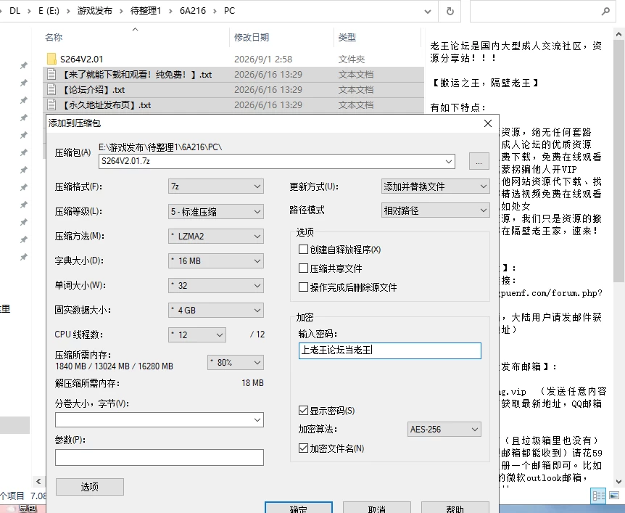Open the 固实数据大小 dropdown showing 4 GB
The height and width of the screenshot is (513, 625).
215,311
